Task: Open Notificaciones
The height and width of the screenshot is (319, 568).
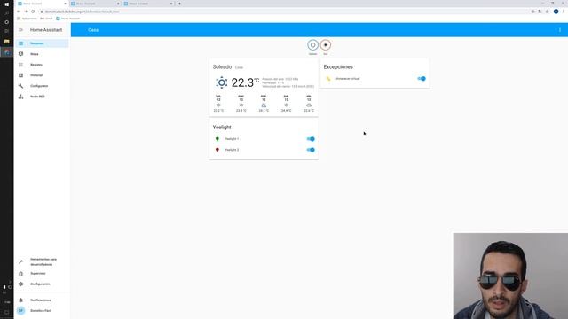Action: coord(42,300)
